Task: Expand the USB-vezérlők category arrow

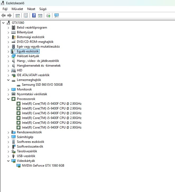Action: [x=8, y=156]
